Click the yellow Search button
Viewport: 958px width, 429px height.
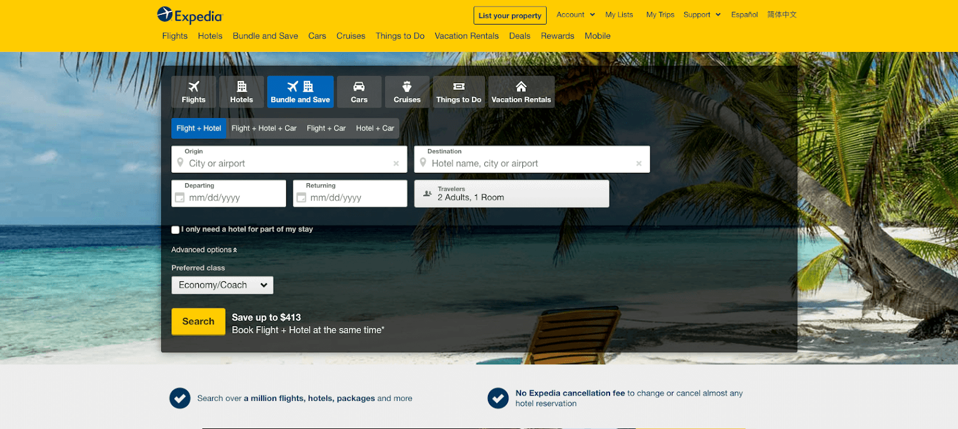tap(198, 321)
